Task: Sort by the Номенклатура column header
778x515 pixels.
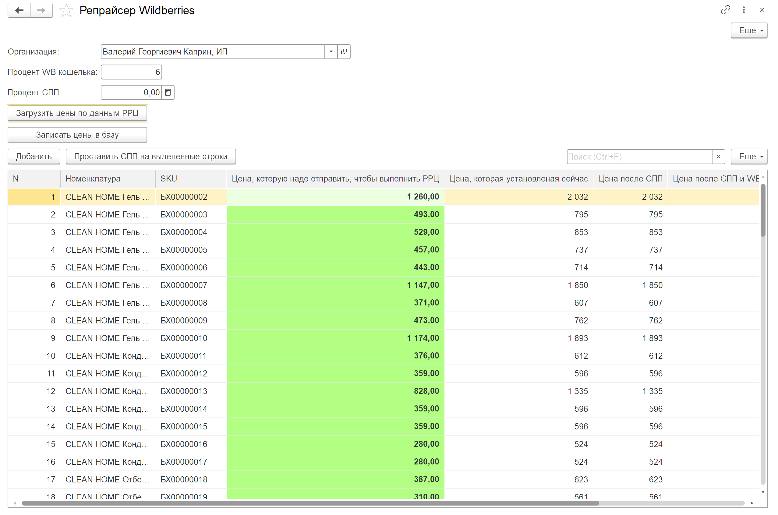Action: (108, 179)
